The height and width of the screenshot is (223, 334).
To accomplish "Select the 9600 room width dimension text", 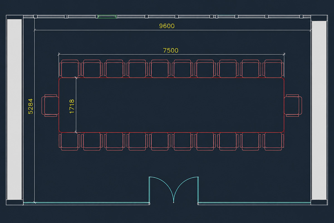I will (x=167, y=26).
